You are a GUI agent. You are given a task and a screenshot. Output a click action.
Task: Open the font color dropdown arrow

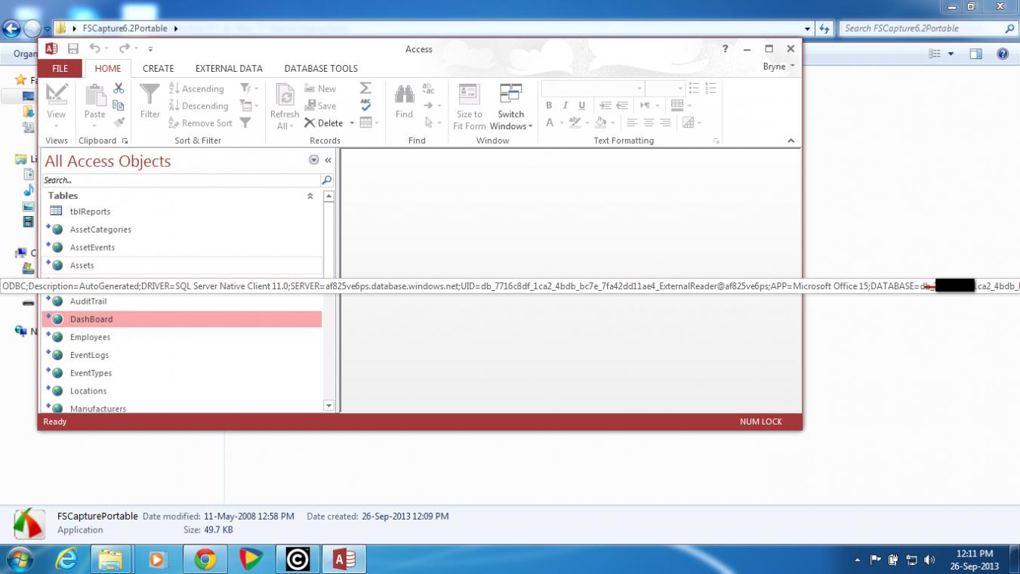tap(561, 123)
